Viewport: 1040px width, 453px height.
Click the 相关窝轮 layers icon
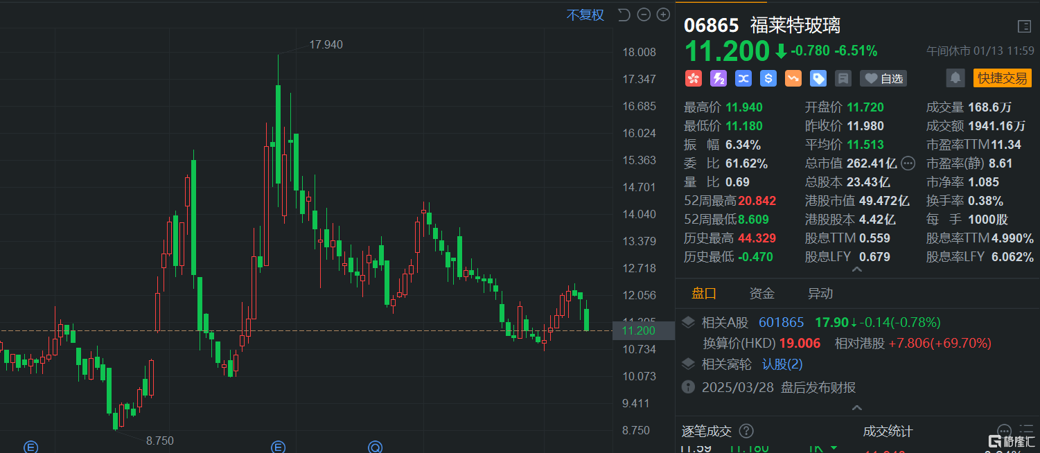[x=689, y=364]
